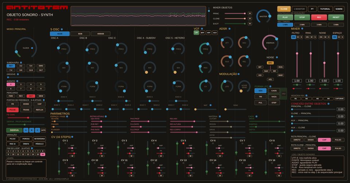The height and width of the screenshot is (183, 350).
Task: Mute the PRINC mixer channel
Action: (250, 13)
